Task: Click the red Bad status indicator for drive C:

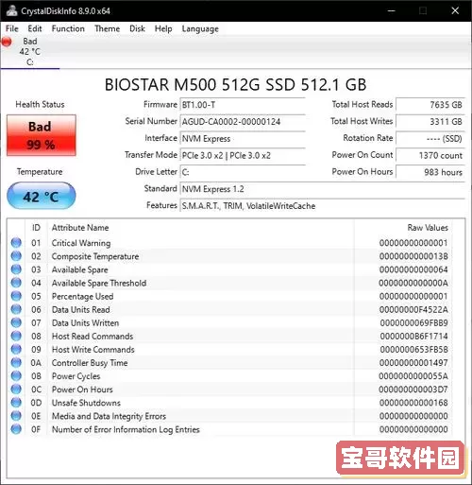Action: (7, 42)
